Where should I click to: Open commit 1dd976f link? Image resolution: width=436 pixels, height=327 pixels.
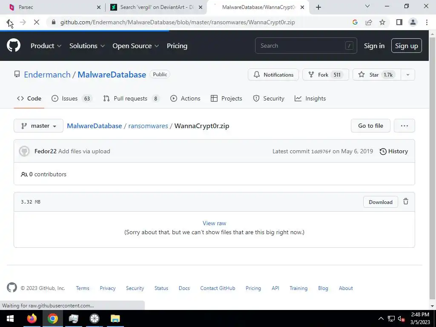(x=321, y=152)
